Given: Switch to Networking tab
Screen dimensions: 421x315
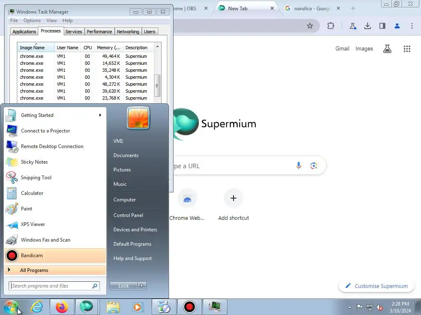Looking at the screenshot, I should 128,32.
